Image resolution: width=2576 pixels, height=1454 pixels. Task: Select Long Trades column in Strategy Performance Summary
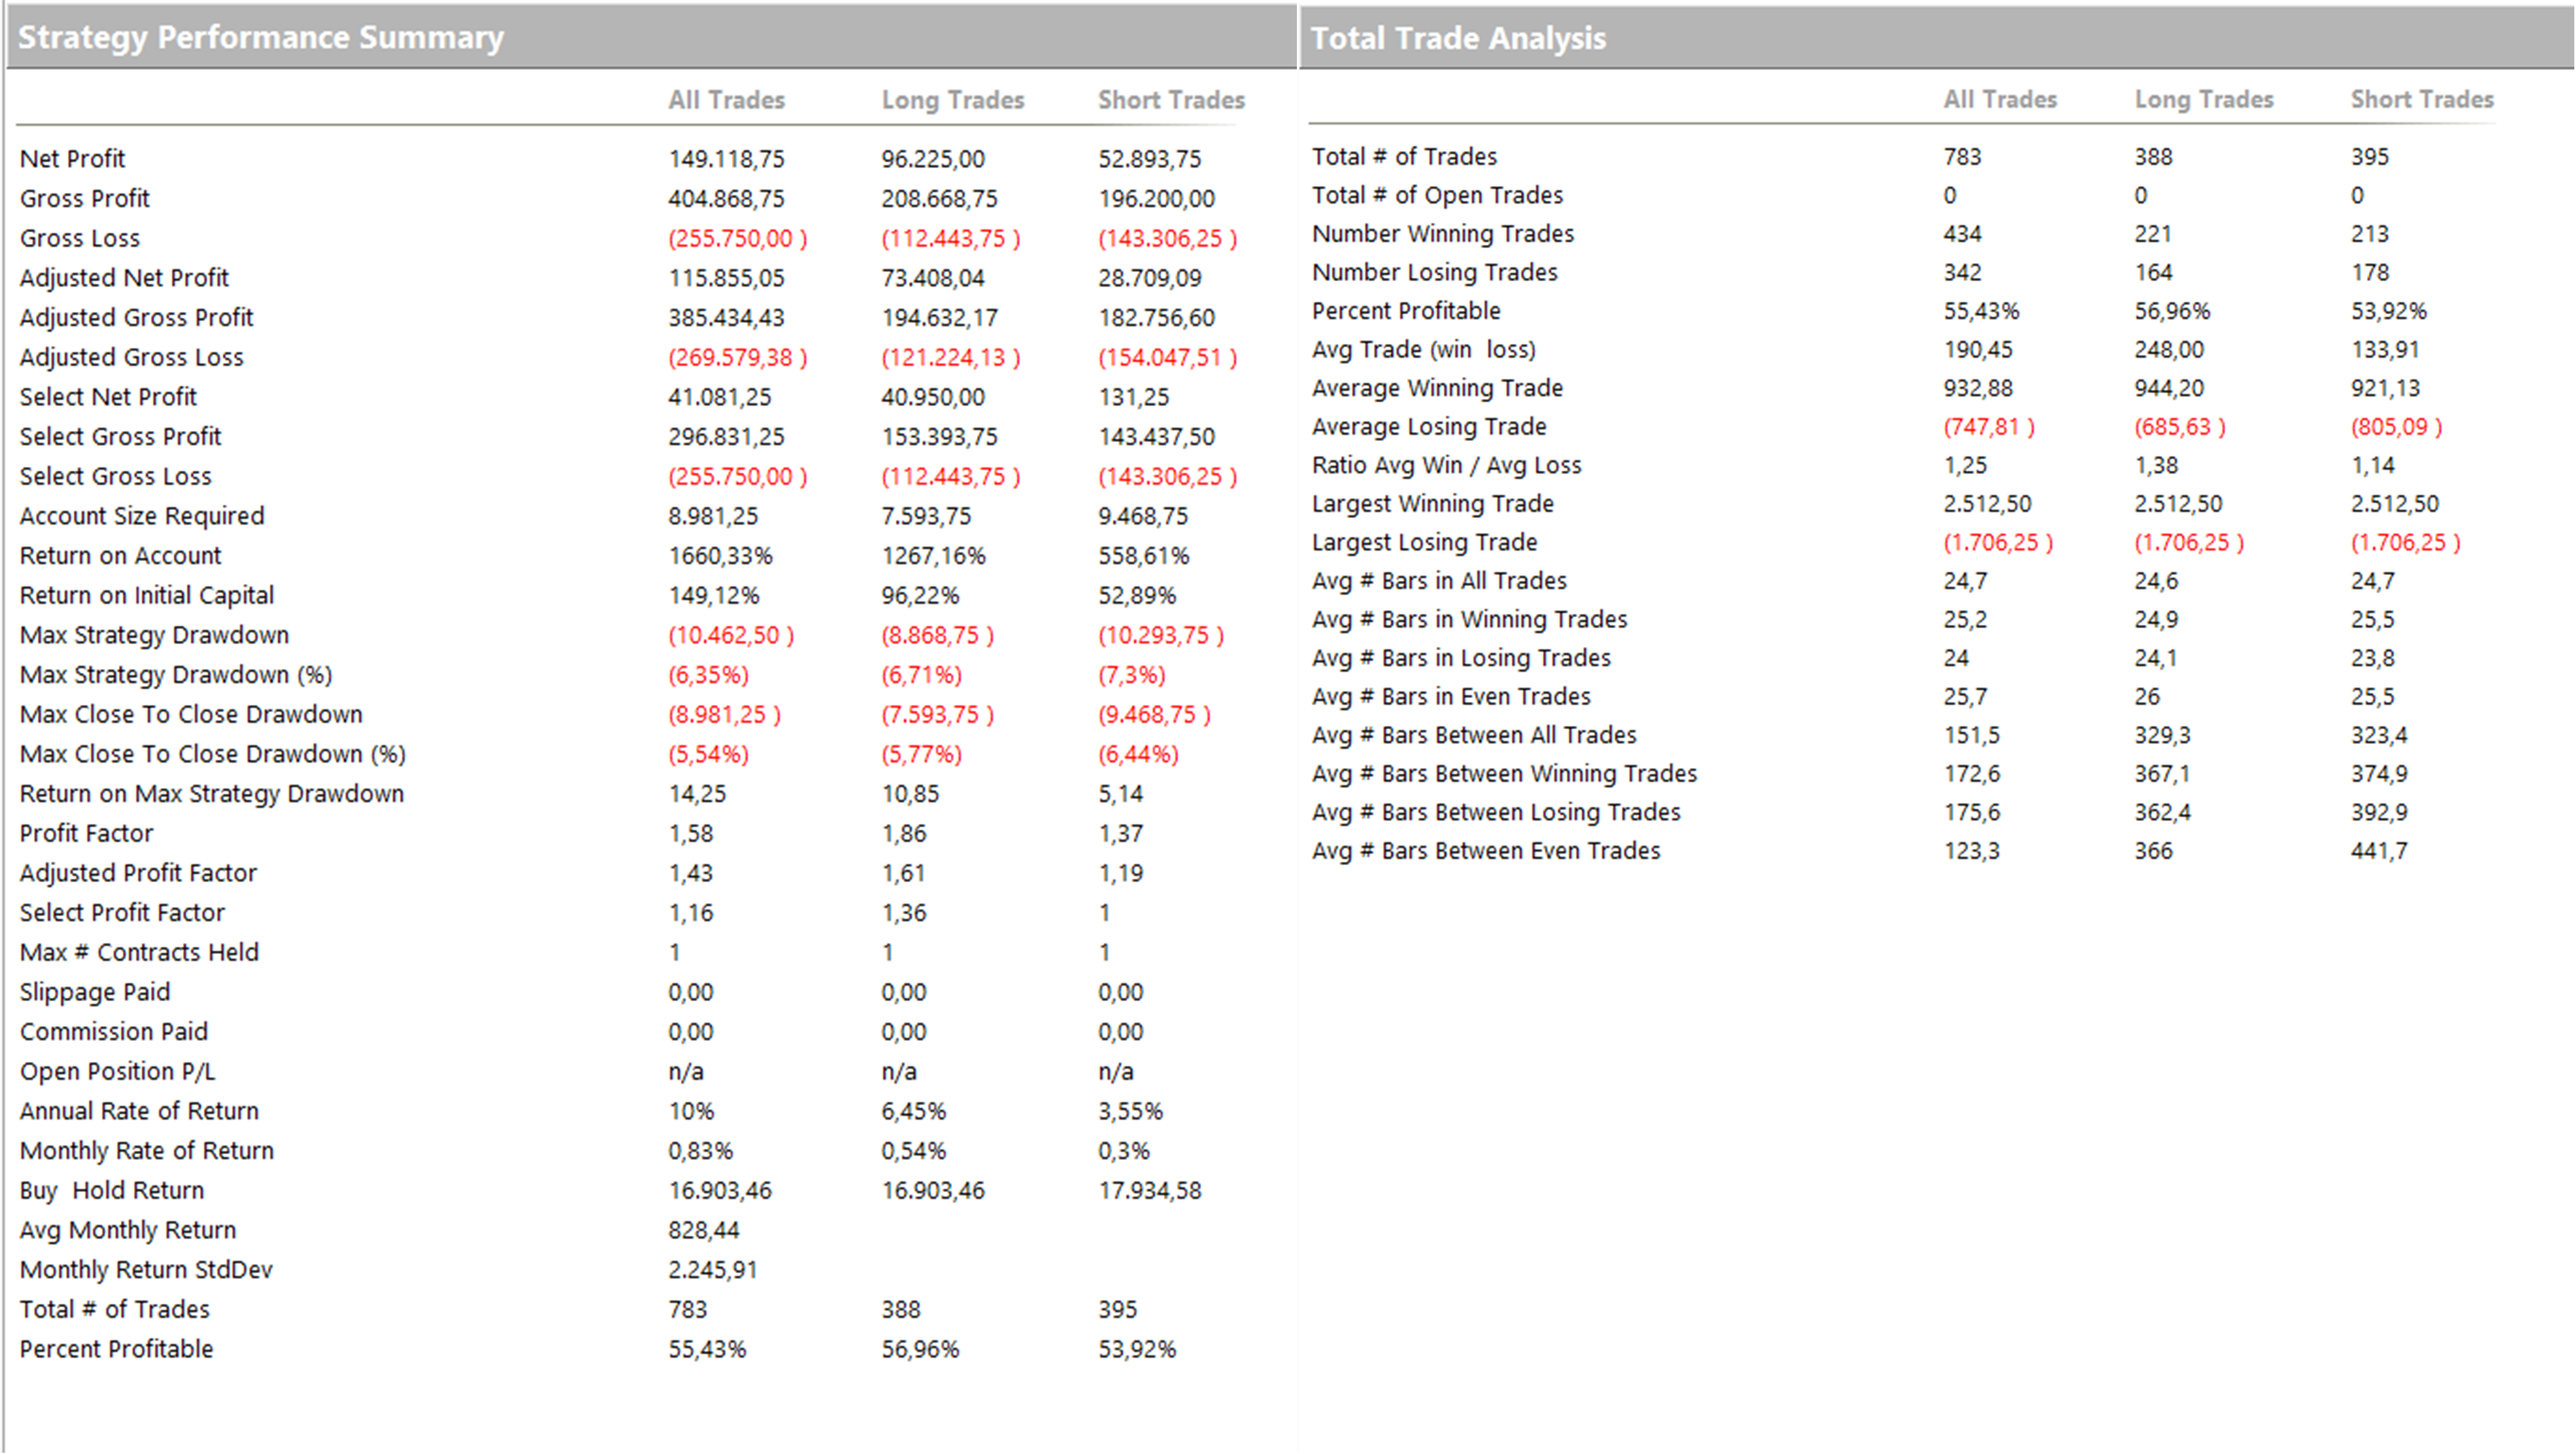[x=952, y=100]
